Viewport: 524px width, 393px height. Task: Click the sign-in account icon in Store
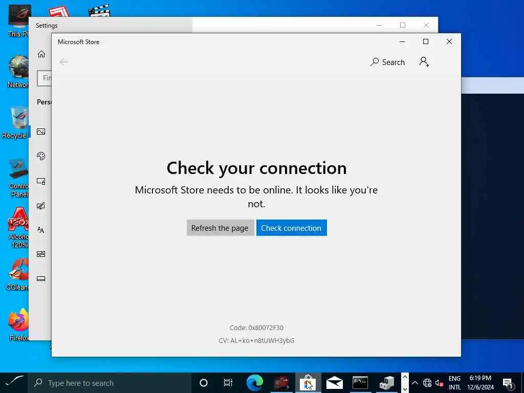click(424, 62)
